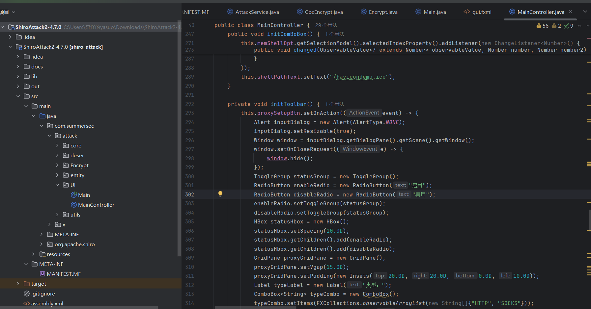Switch to the gui.fxml tab
Viewport: 591px width, 309px height.
click(x=482, y=12)
